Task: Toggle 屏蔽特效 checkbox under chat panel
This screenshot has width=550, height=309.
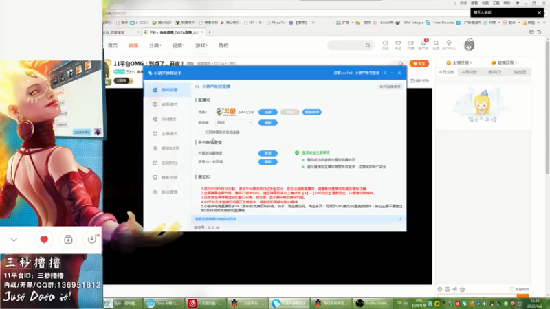Action: (x=511, y=289)
